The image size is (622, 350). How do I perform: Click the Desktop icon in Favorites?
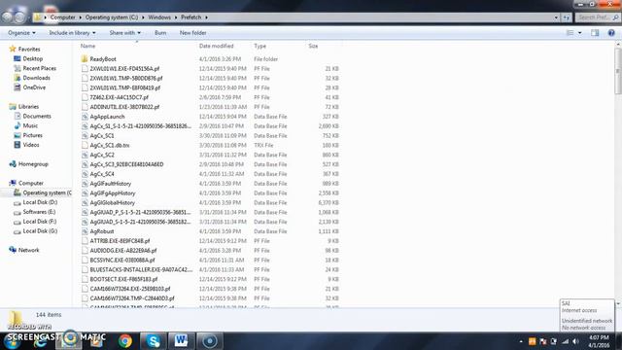[x=17, y=58]
